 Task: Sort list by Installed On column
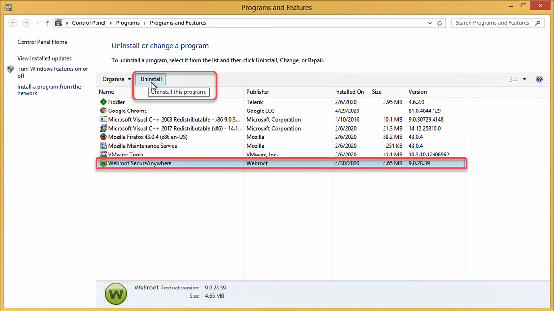tap(349, 92)
